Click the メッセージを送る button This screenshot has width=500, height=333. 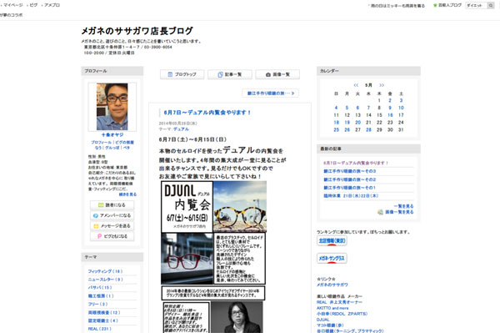click(112, 226)
